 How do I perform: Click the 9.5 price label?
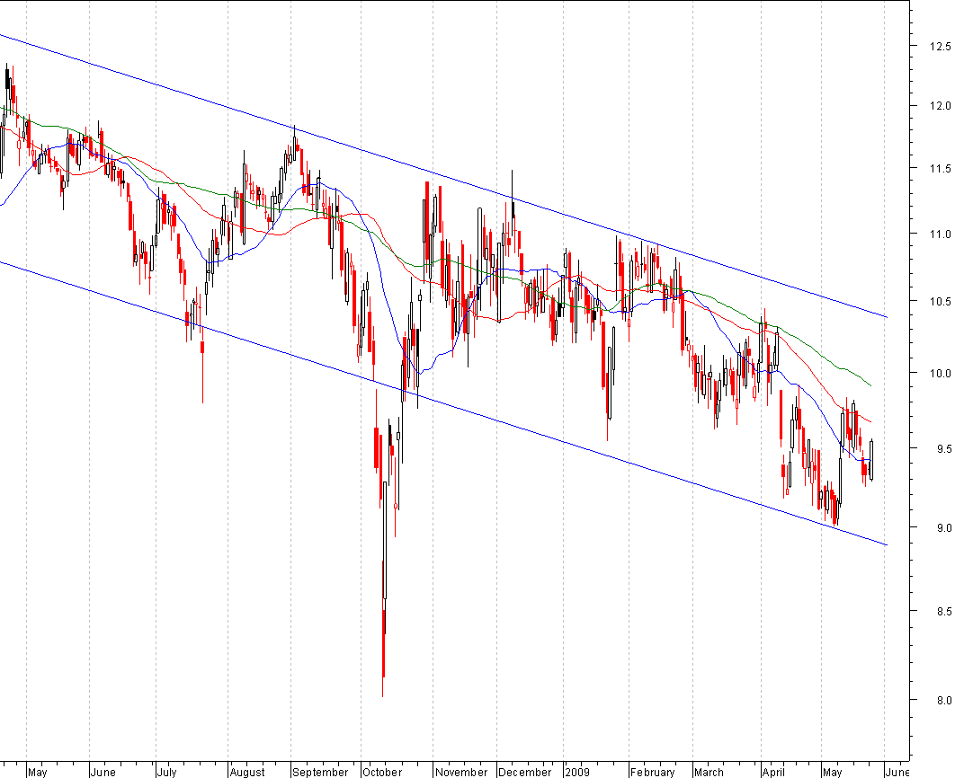tap(943, 448)
